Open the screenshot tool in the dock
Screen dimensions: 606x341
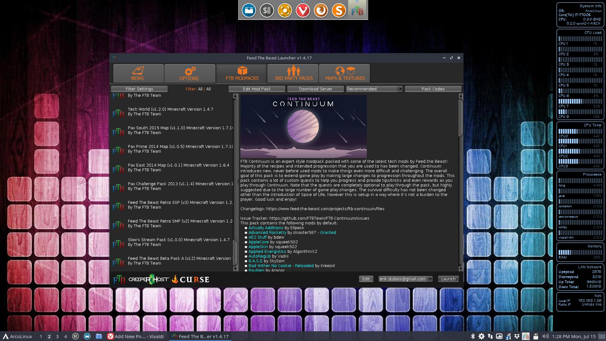285,10
